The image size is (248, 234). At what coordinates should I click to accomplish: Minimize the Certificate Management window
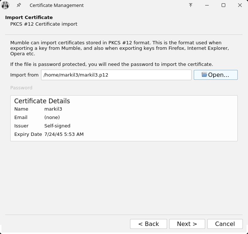(x=207, y=5)
